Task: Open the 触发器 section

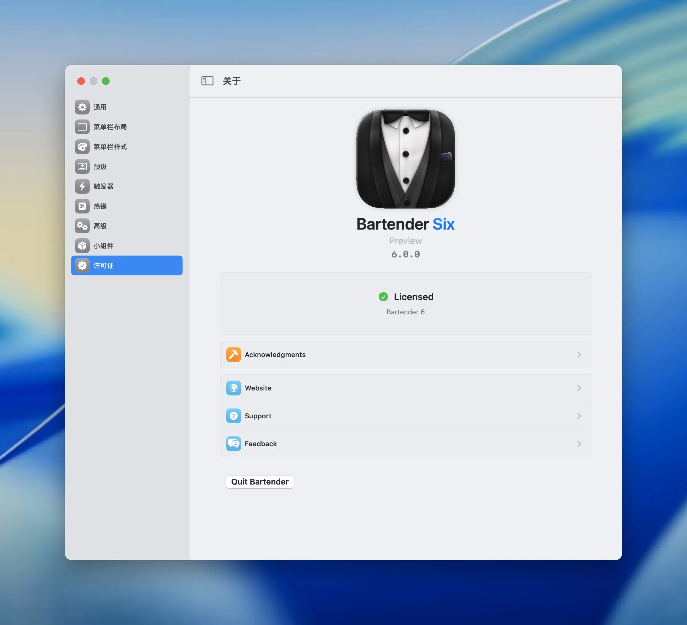Action: click(127, 186)
